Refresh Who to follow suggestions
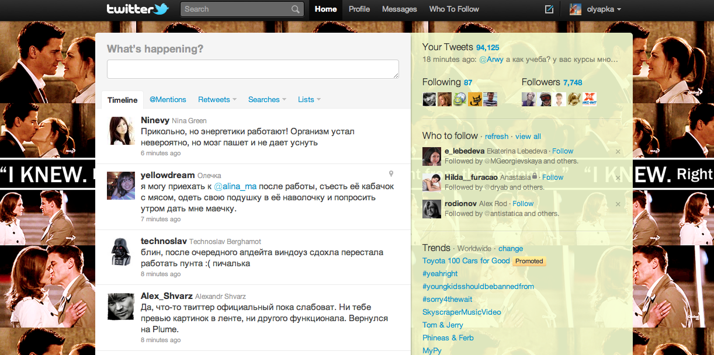This screenshot has width=714, height=355. coord(497,137)
